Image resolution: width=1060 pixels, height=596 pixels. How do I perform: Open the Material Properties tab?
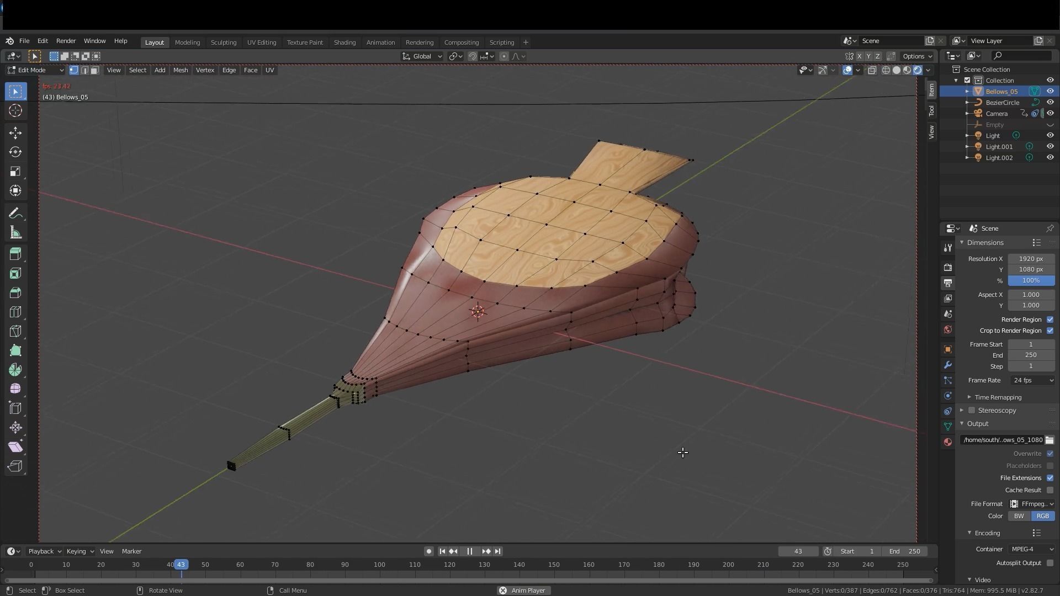(x=947, y=441)
